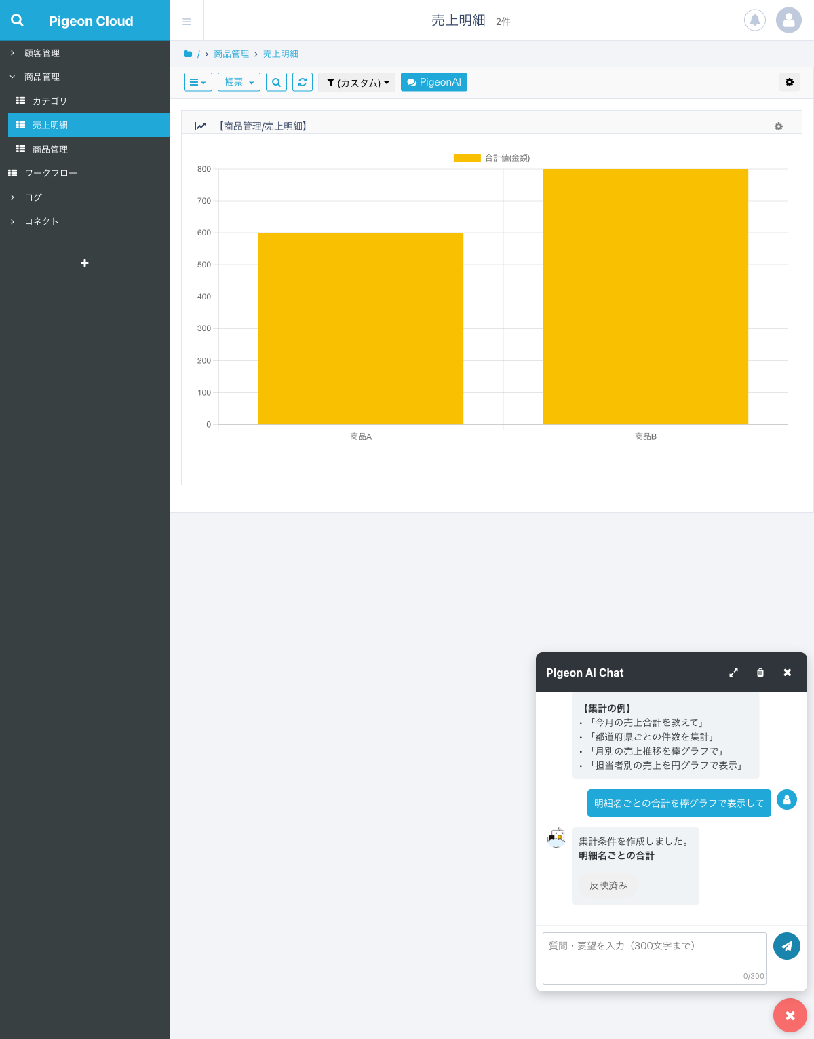Expand the Pigeon AI Chat window fullscreen

coord(733,673)
